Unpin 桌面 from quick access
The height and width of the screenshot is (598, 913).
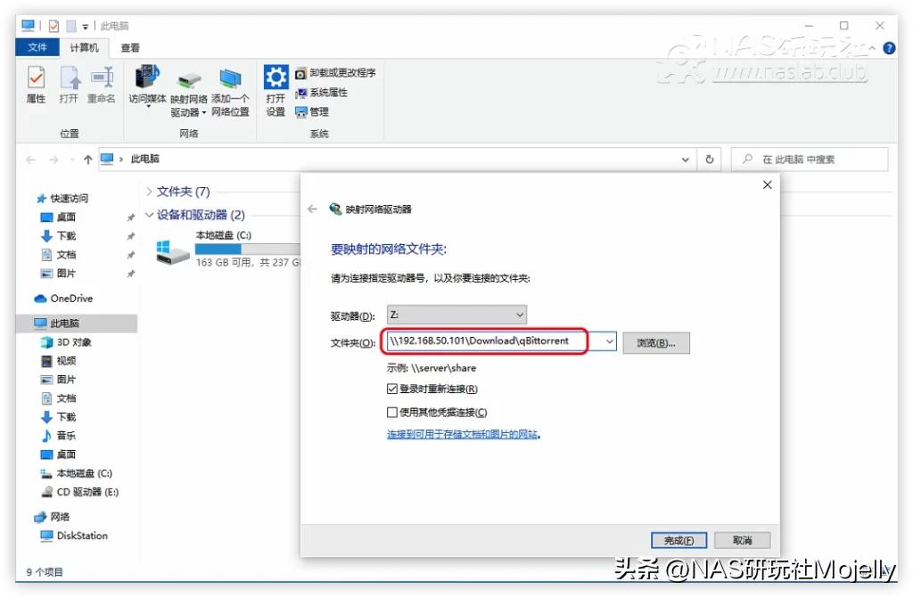(x=129, y=217)
